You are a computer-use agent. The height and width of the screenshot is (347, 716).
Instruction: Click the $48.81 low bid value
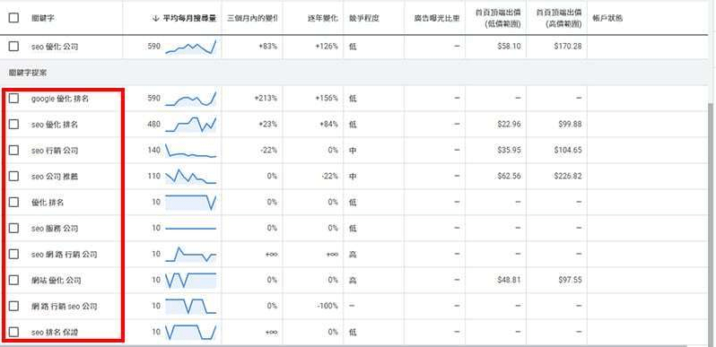click(x=510, y=280)
